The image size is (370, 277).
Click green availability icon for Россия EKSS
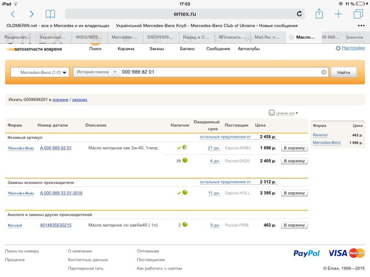point(185,160)
